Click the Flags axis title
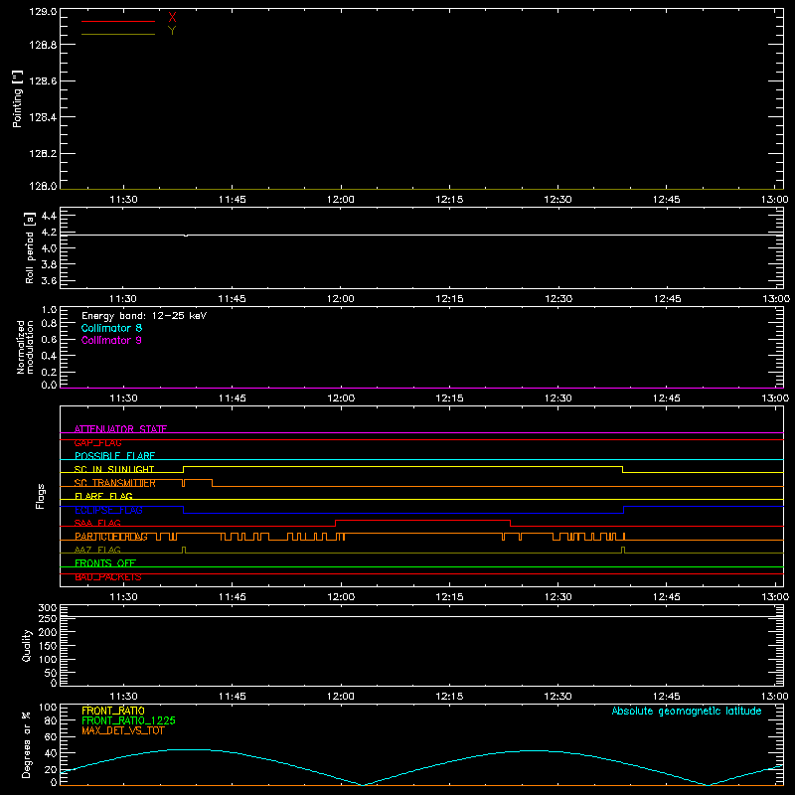 point(41,496)
